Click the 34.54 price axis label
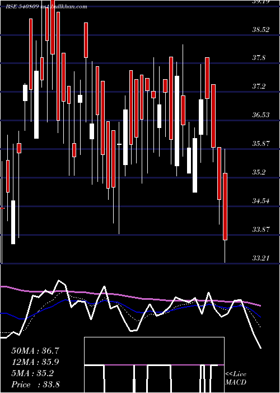The width and height of the screenshot is (280, 393). [x=261, y=201]
